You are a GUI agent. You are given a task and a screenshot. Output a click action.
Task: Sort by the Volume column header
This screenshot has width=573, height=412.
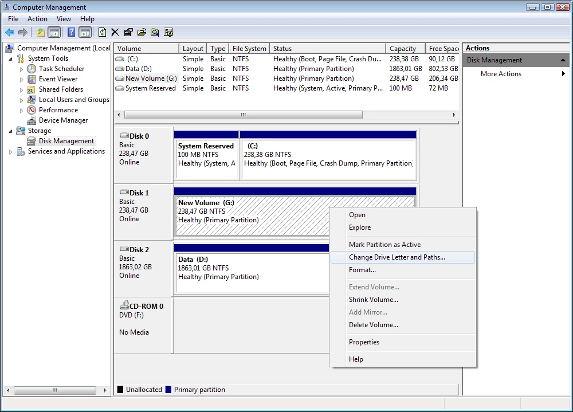tap(146, 48)
